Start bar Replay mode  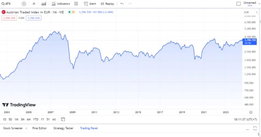pos(107,4)
